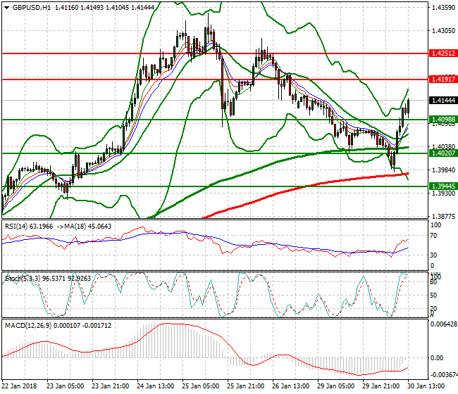Click the RSI 70 level scale value

[434, 236]
